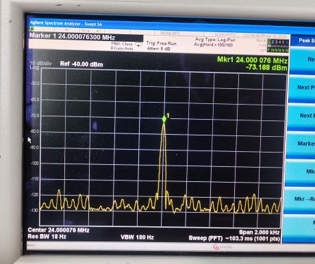The height and width of the screenshot is (264, 315).
Task: Click the green status icon below title bar
Action: click(32, 29)
